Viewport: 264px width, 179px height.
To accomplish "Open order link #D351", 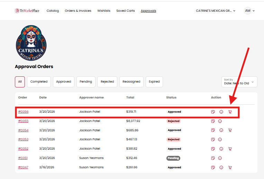I will [23, 158].
